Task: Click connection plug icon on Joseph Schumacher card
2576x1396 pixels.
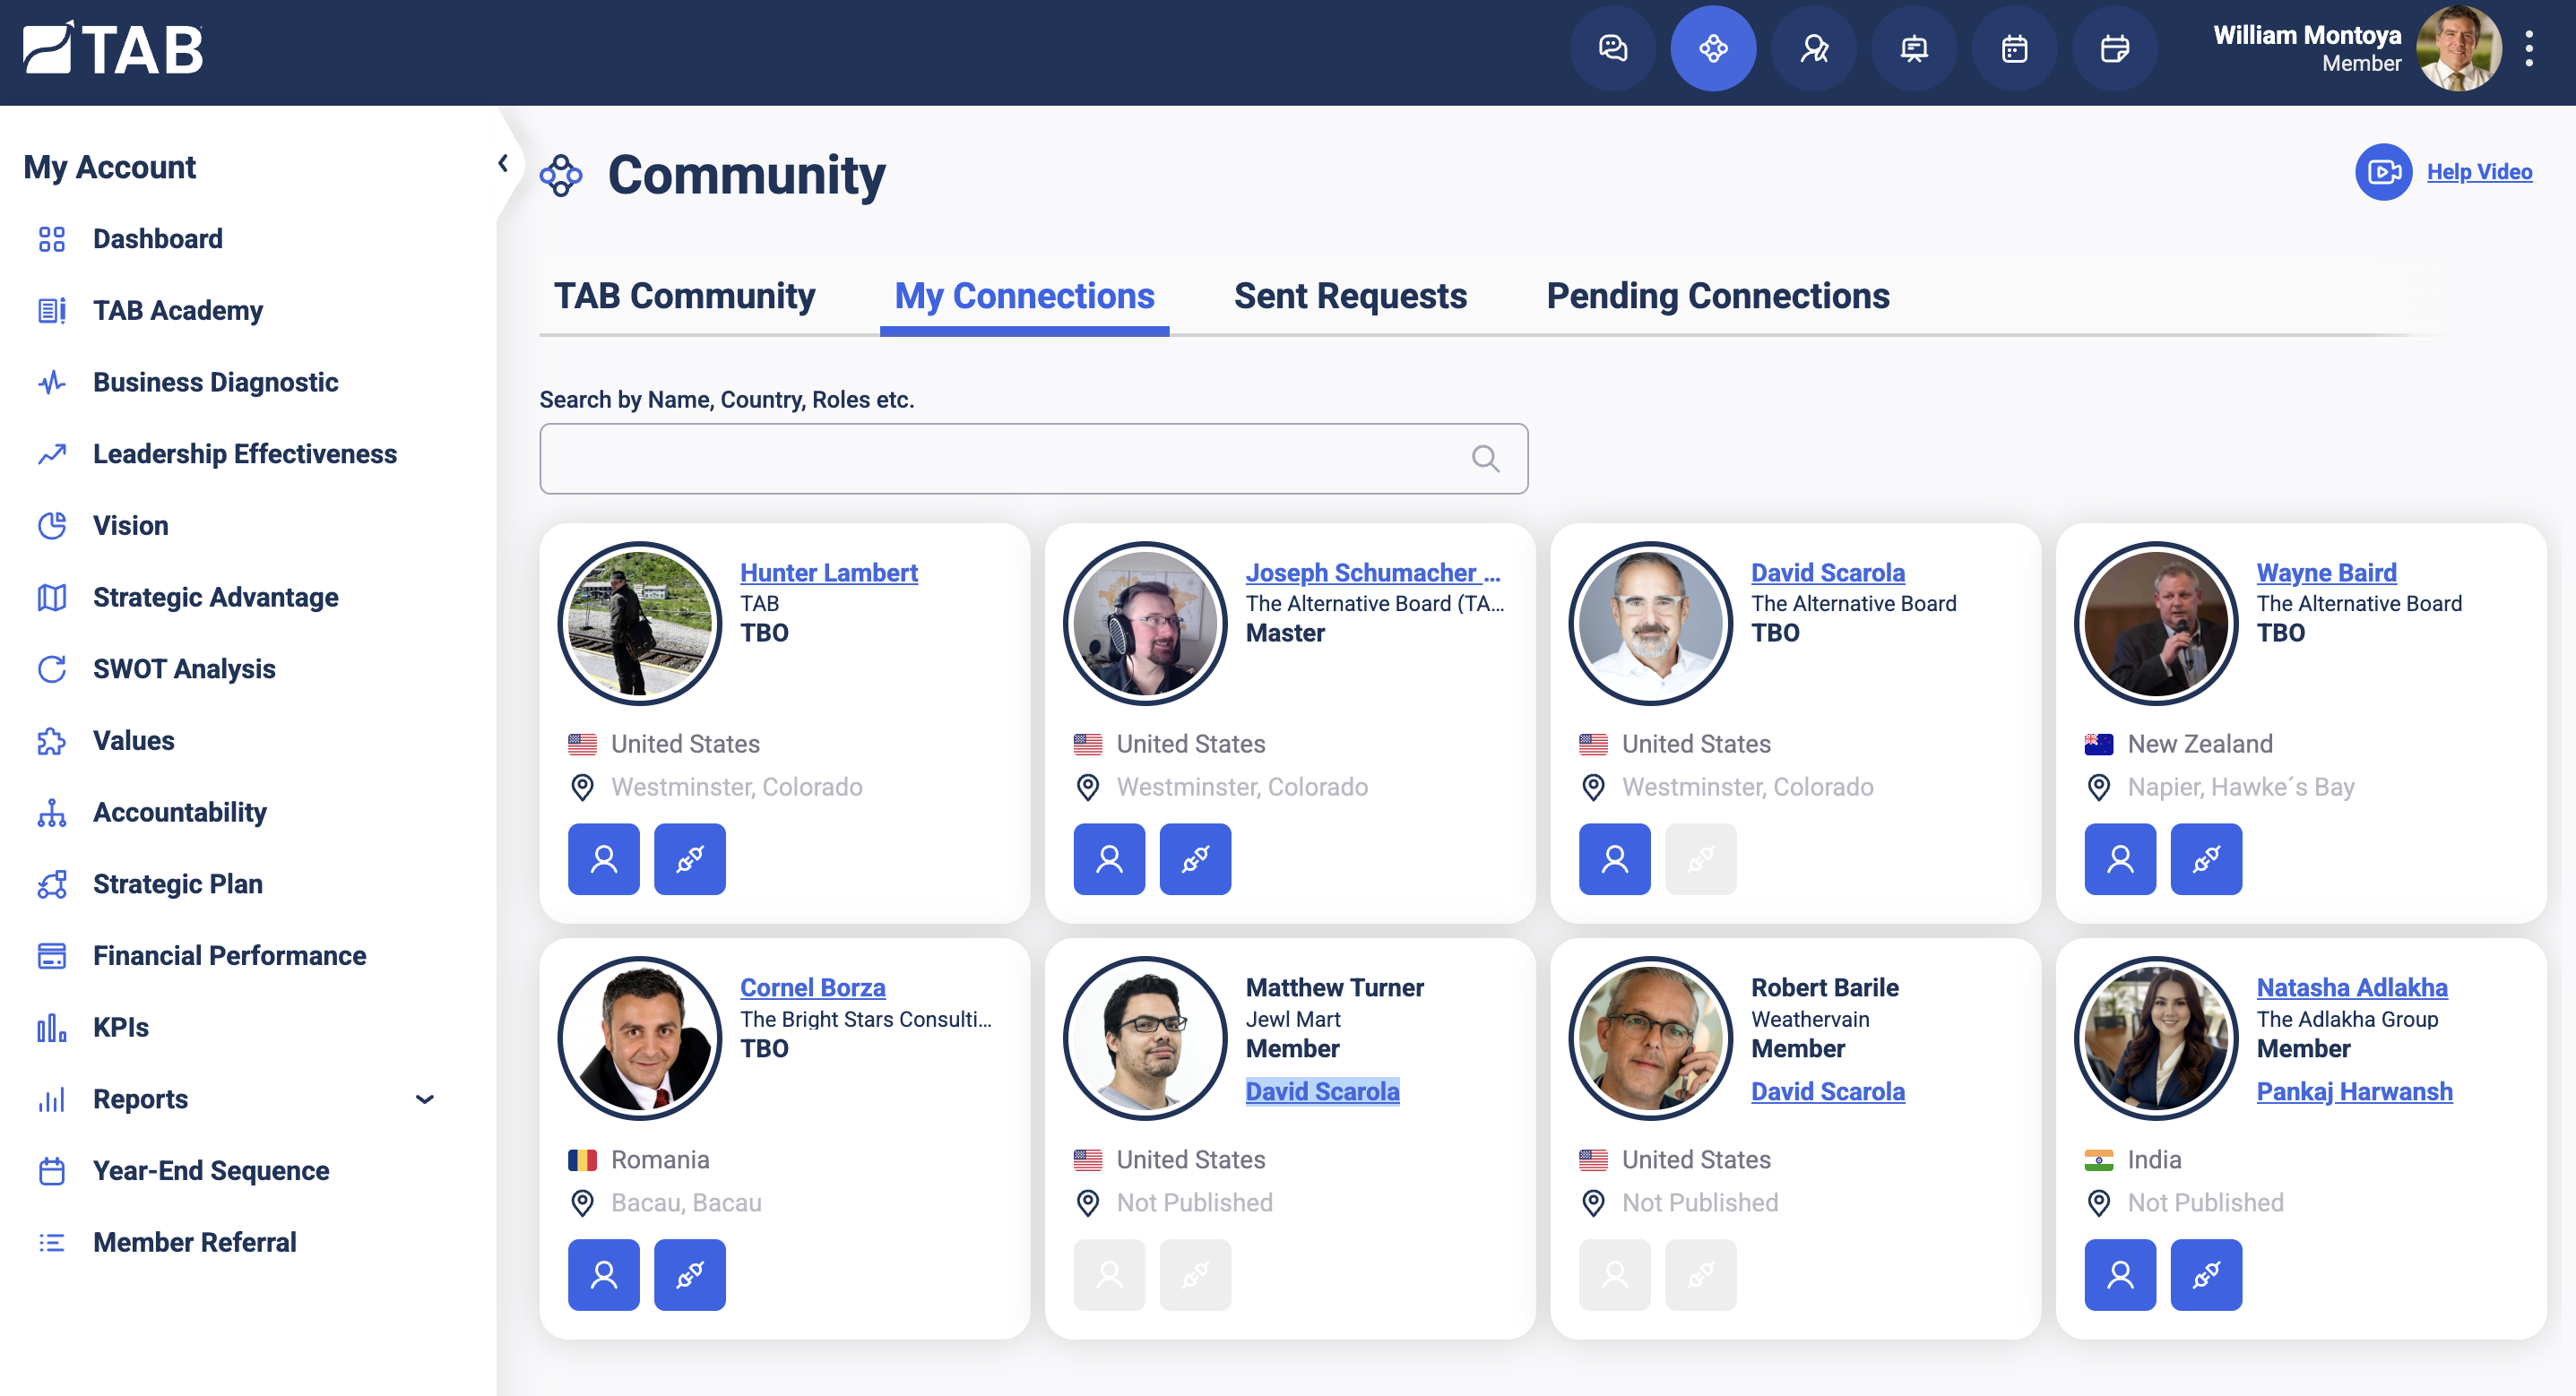Action: [1195, 859]
